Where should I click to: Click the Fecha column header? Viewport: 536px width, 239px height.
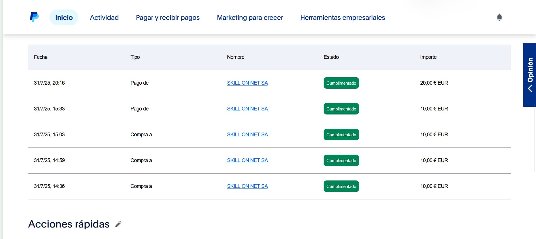[41, 57]
